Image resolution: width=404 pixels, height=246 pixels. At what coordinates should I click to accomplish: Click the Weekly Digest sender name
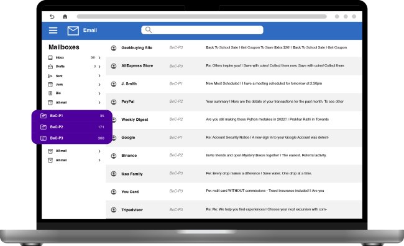(135, 120)
